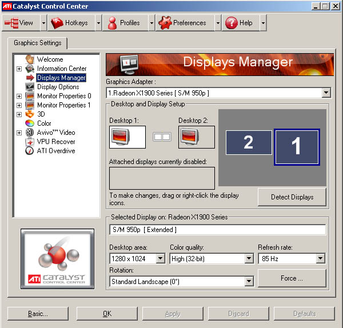
Task: Select the Desktop 2 monitor icon
Action: click(x=190, y=137)
